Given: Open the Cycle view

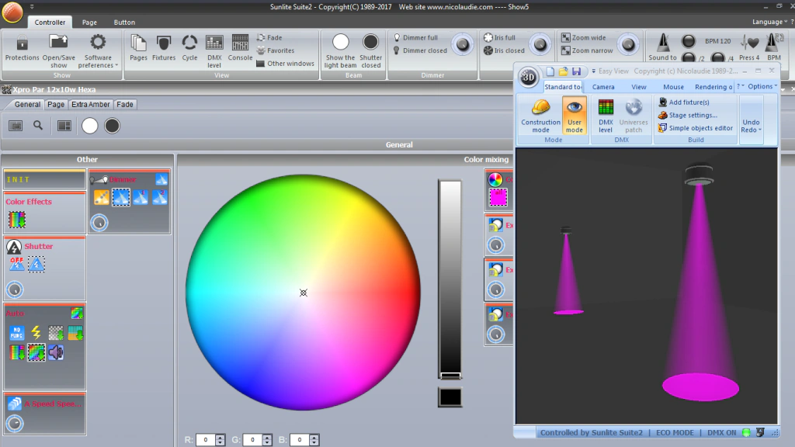Looking at the screenshot, I should pos(189,47).
